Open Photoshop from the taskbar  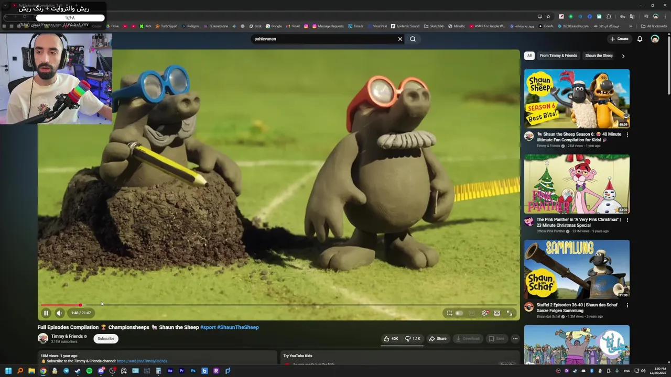[x=193, y=371]
